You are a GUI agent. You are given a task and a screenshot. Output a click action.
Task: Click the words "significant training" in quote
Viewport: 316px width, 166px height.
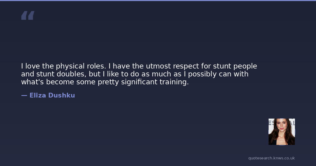click(155, 82)
